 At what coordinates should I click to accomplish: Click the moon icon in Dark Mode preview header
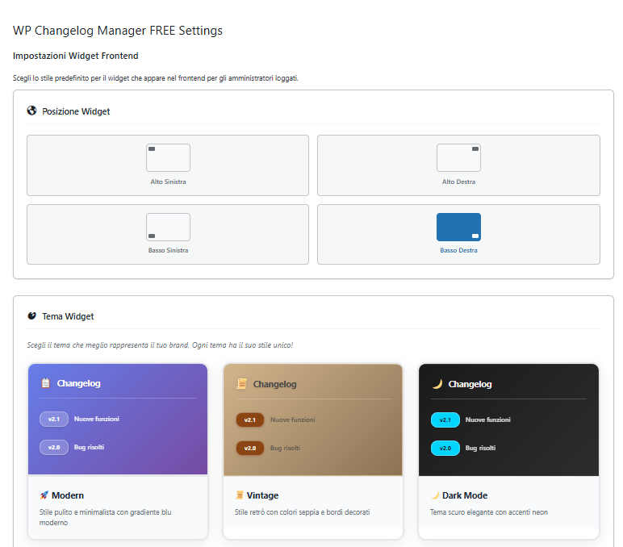pos(437,384)
